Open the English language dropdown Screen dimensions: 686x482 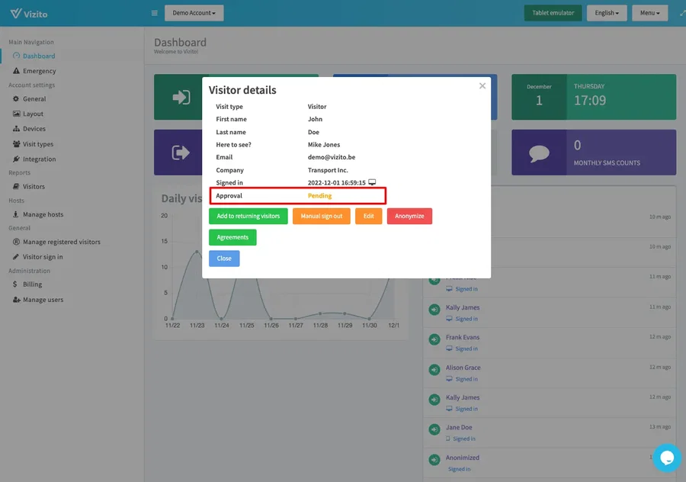pos(607,13)
